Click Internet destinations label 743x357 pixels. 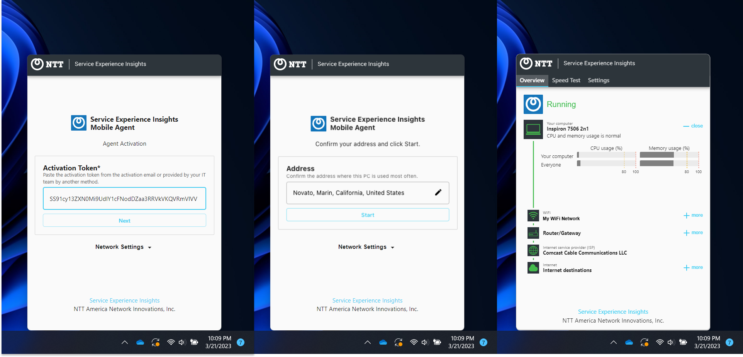click(567, 270)
